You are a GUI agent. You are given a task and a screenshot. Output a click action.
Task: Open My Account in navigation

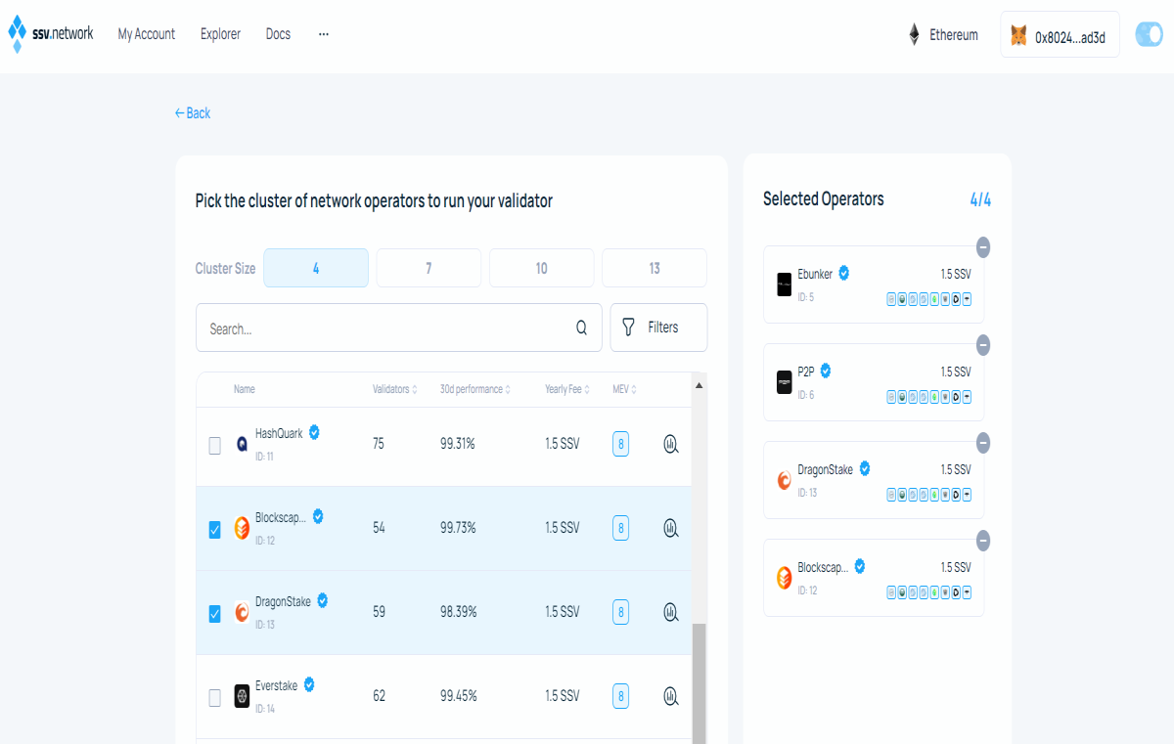pos(147,34)
